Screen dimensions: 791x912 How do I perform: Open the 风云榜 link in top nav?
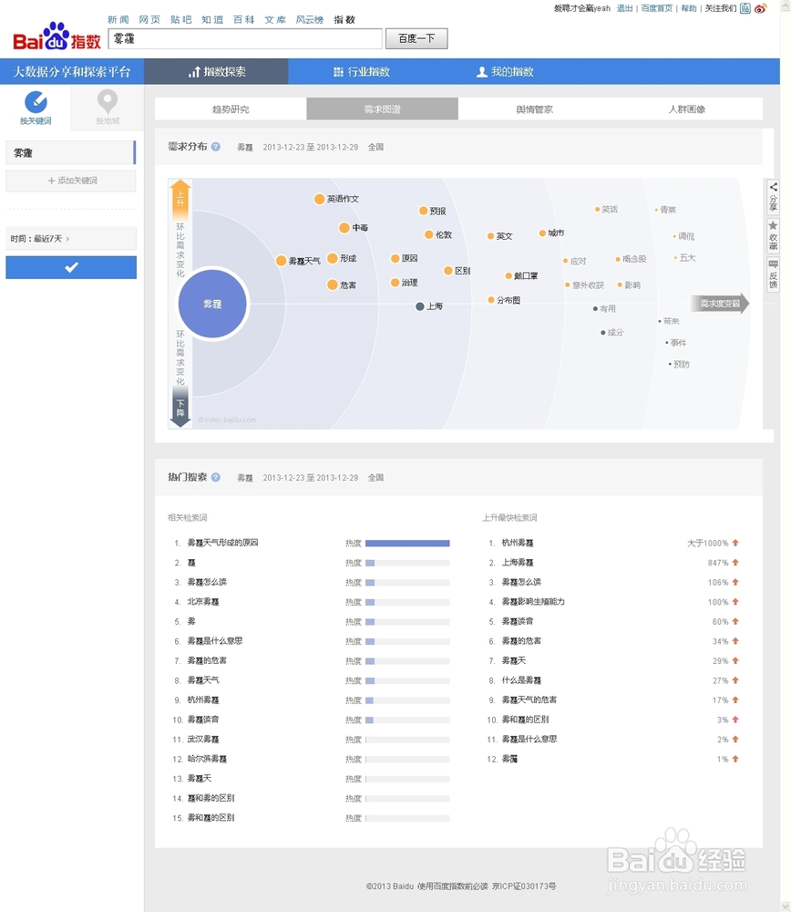coord(309,20)
